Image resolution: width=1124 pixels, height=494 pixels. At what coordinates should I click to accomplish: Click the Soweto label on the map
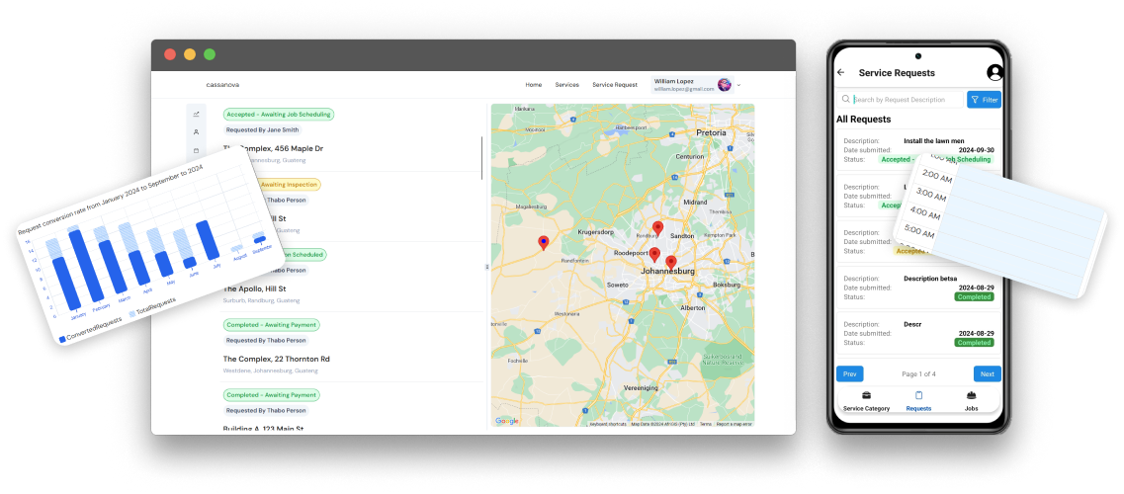click(x=618, y=285)
